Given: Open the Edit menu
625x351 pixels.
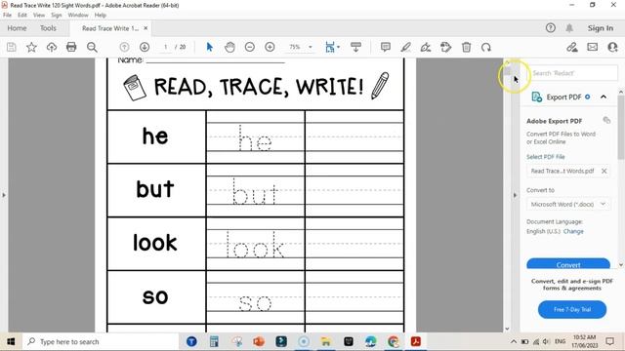Looking at the screenshot, I should pos(22,16).
